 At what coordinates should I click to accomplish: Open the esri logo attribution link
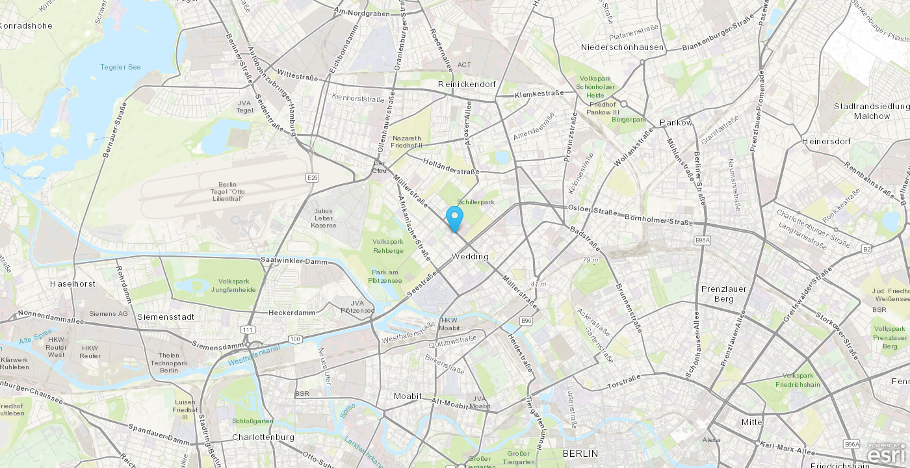tap(888, 454)
